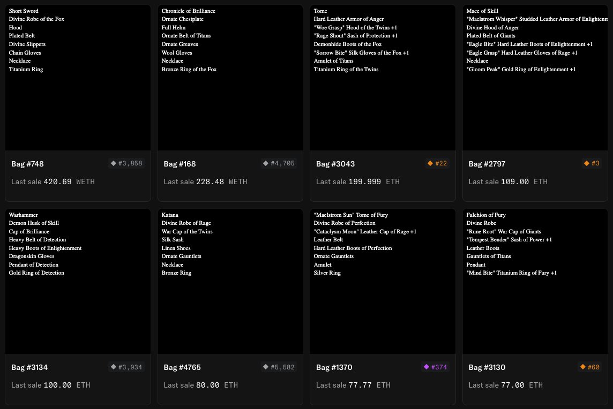Click the rank number #60
Screen dimensions: 613x409
click(594, 367)
